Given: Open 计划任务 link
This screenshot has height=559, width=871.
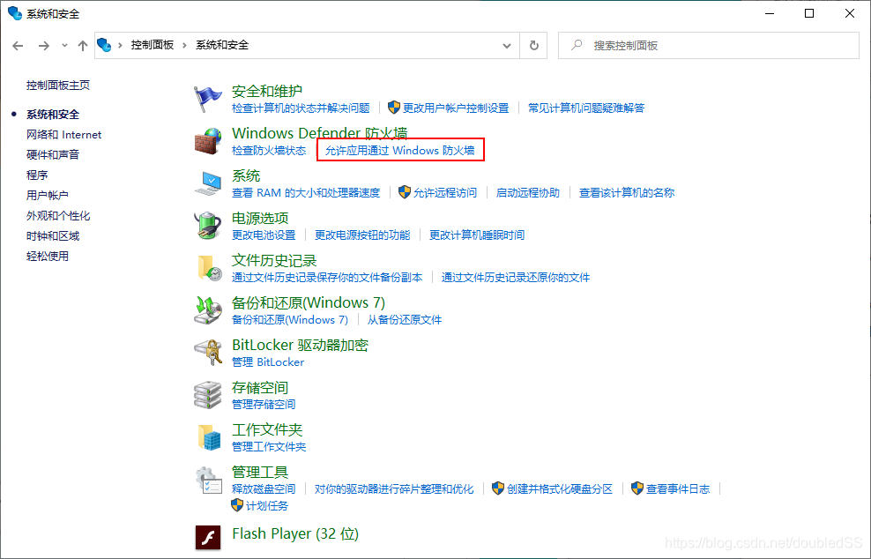Looking at the screenshot, I should pyautogui.click(x=267, y=505).
